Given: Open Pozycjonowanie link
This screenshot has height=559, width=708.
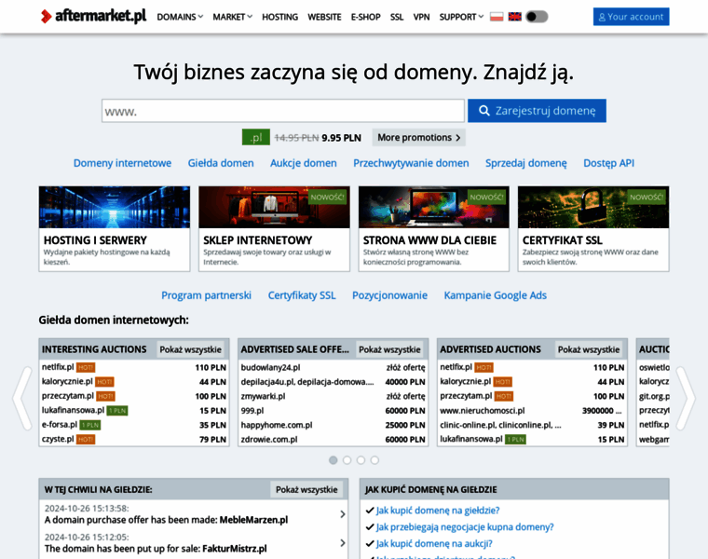Looking at the screenshot, I should [x=389, y=295].
